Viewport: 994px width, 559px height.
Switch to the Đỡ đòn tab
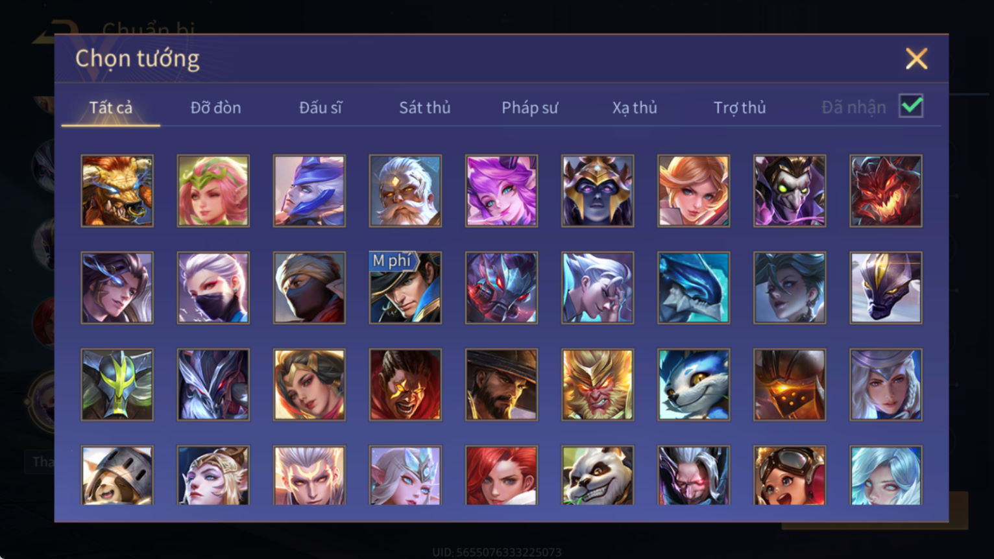coord(215,108)
